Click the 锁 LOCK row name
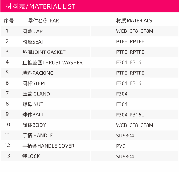Image resolution: width=179 pixels, height=172 pixels. coord(31,156)
